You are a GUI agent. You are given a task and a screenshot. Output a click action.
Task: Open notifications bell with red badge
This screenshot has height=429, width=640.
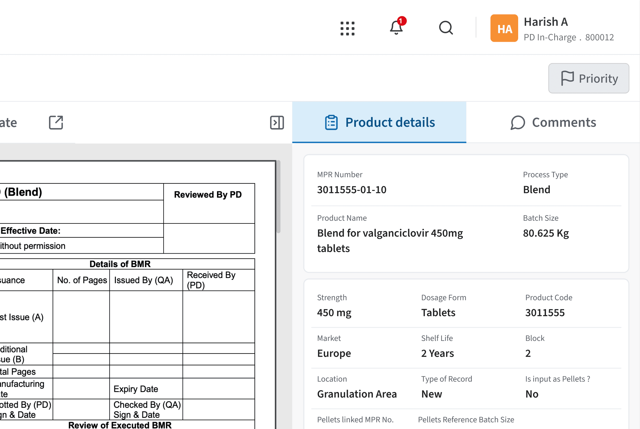pyautogui.click(x=396, y=27)
